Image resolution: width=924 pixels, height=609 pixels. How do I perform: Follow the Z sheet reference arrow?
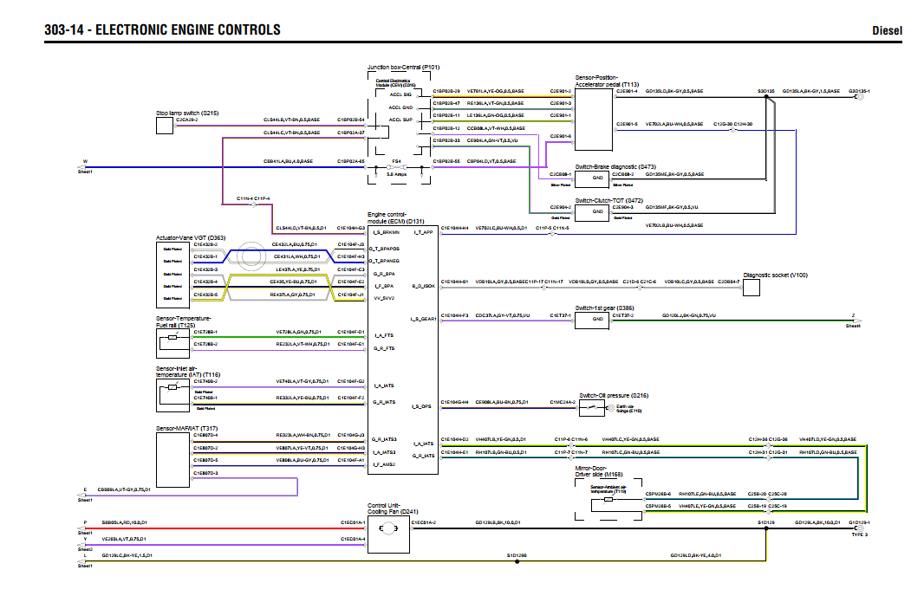coord(853,321)
